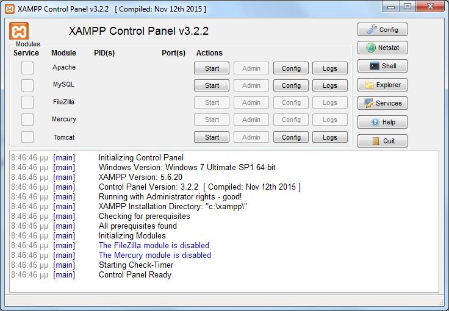The image size is (449, 311).
Task: Click log line "The Mercury module is disabled"
Action: (x=155, y=255)
